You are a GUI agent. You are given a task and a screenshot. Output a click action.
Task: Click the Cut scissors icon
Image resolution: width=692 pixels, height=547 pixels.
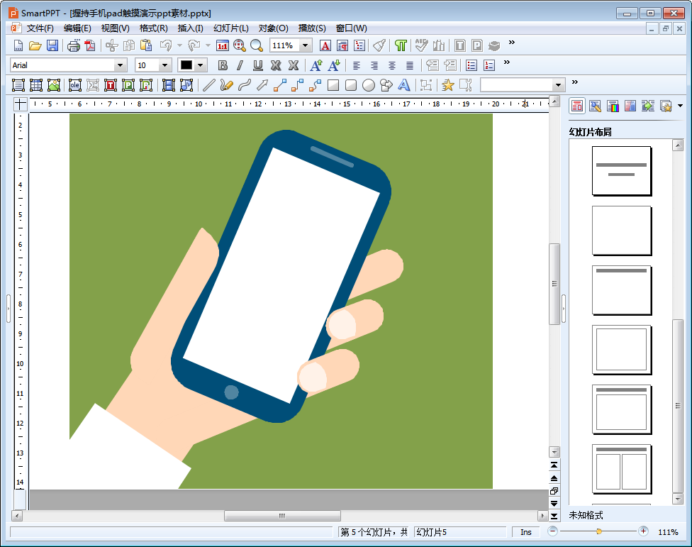point(111,45)
